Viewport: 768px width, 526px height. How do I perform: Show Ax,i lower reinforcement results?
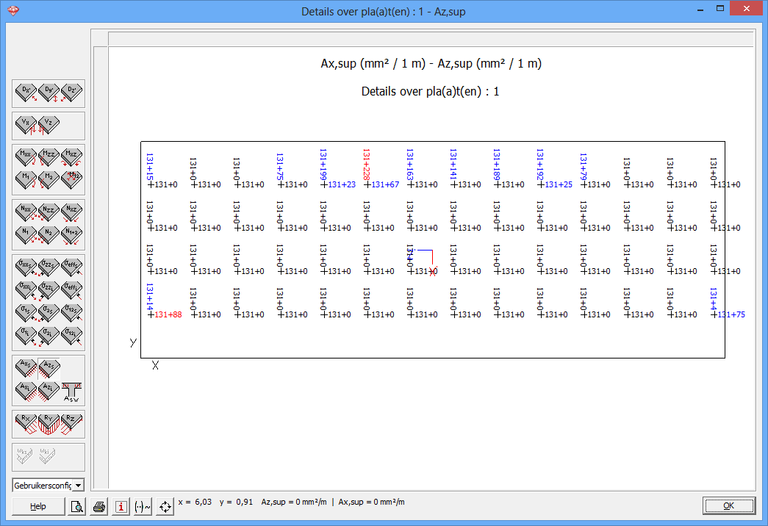tap(26, 392)
